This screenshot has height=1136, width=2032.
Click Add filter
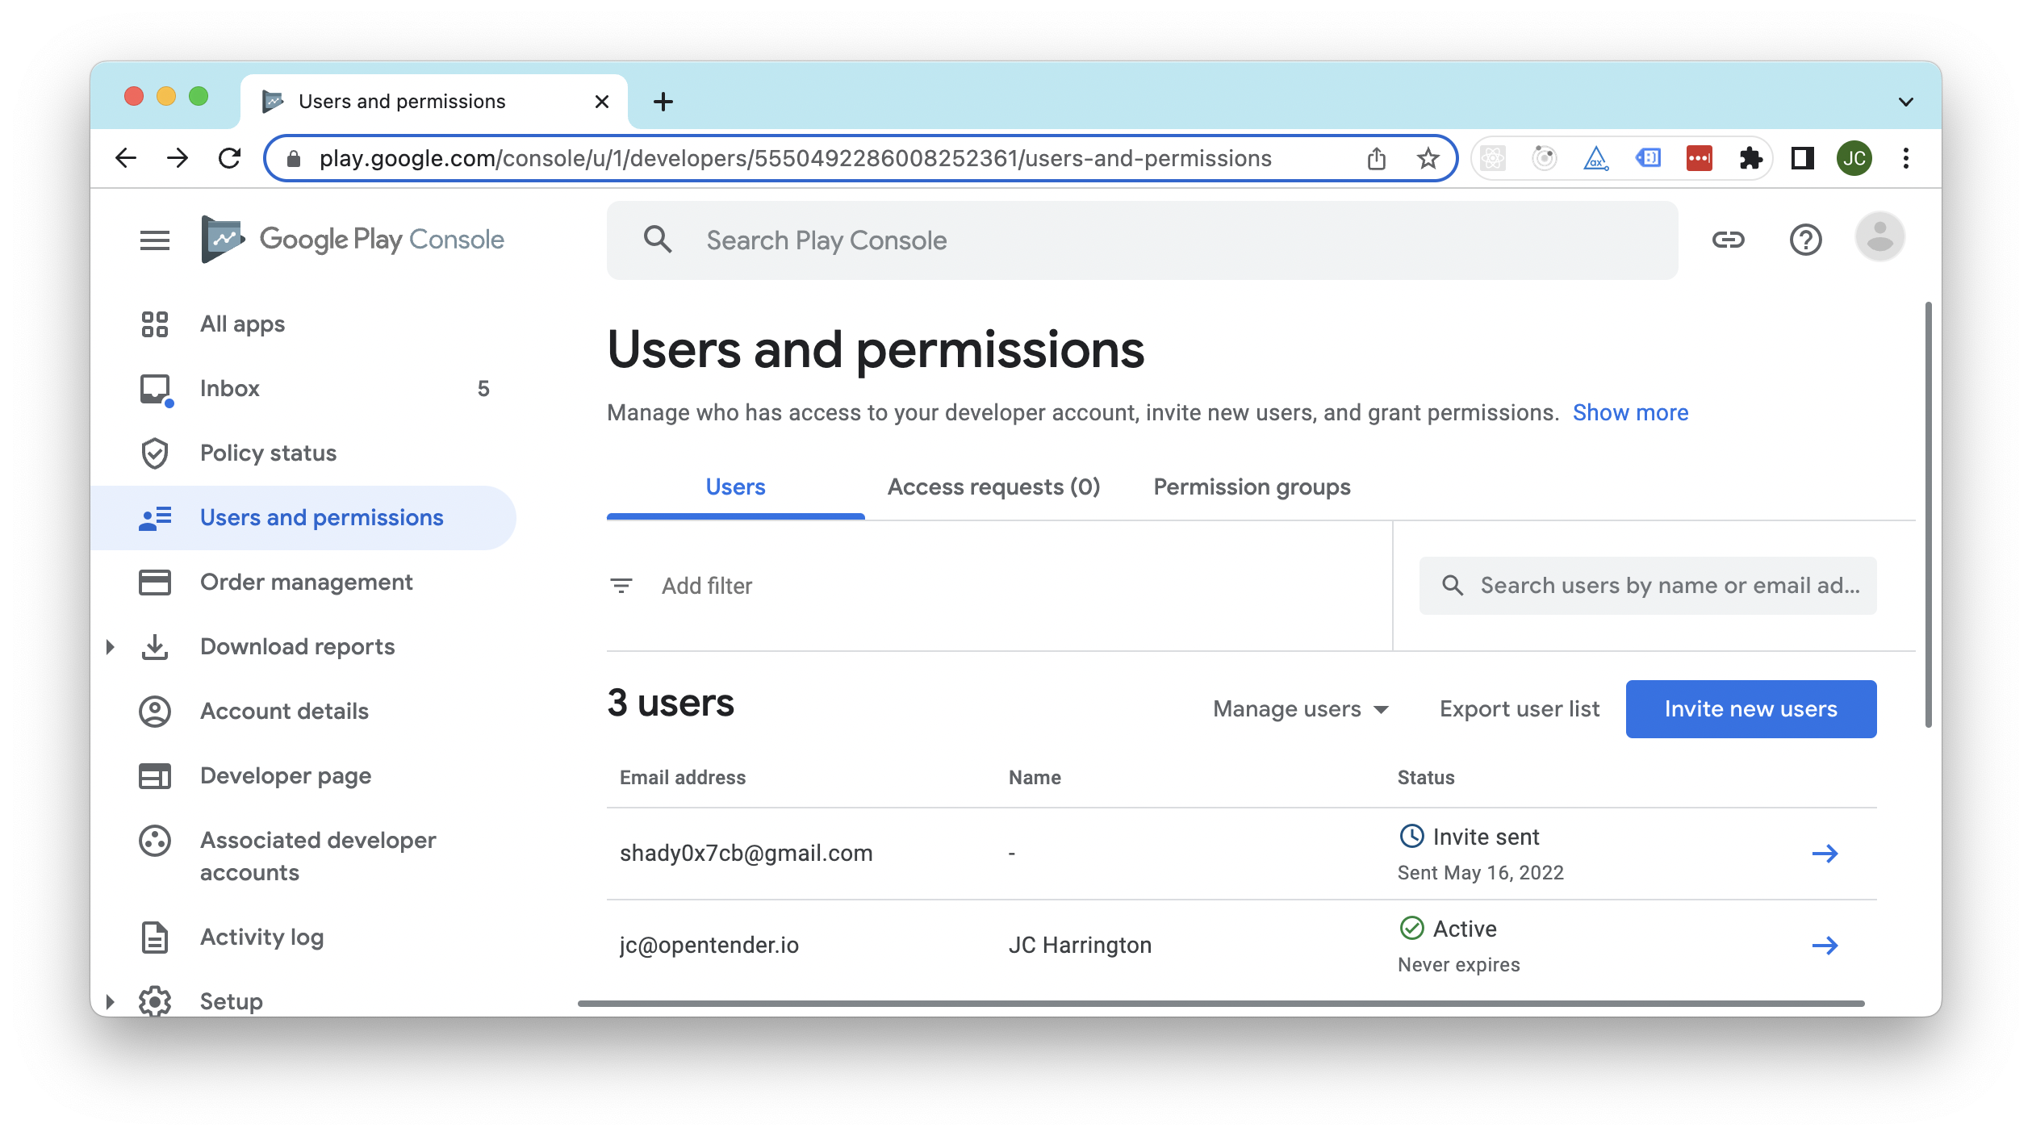pos(707,586)
